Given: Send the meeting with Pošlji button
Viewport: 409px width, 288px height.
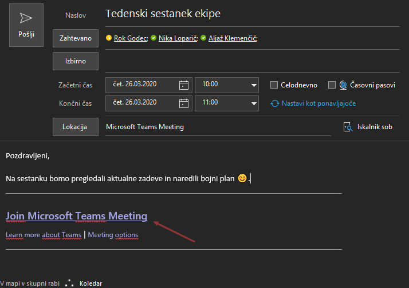Looking at the screenshot, I should tap(26, 25).
